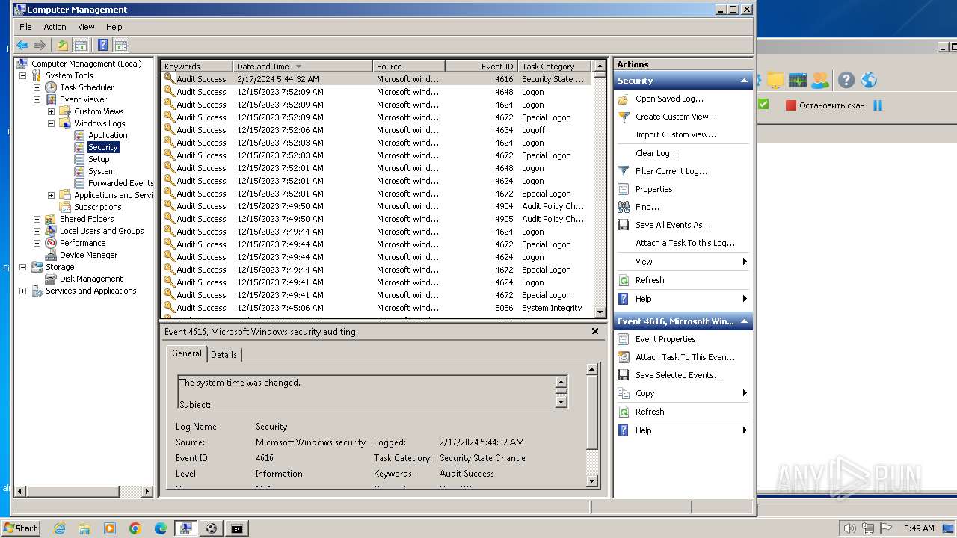Open the File menu

click(x=25, y=27)
